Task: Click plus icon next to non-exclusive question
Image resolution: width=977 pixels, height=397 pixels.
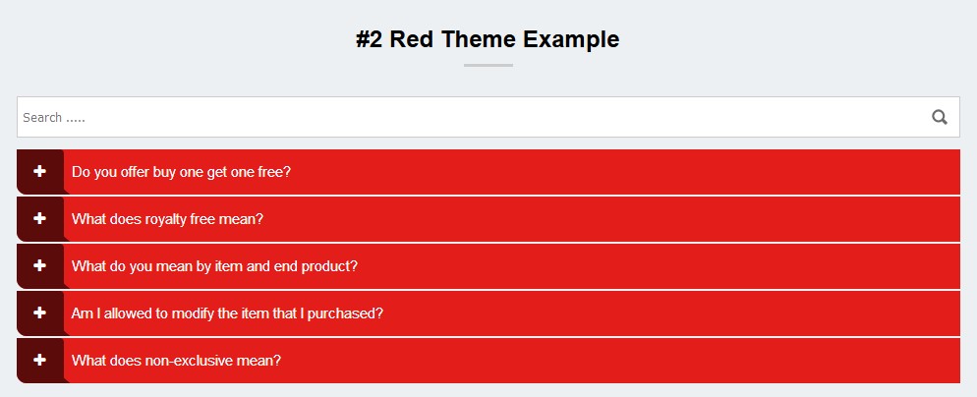Action: (39, 361)
